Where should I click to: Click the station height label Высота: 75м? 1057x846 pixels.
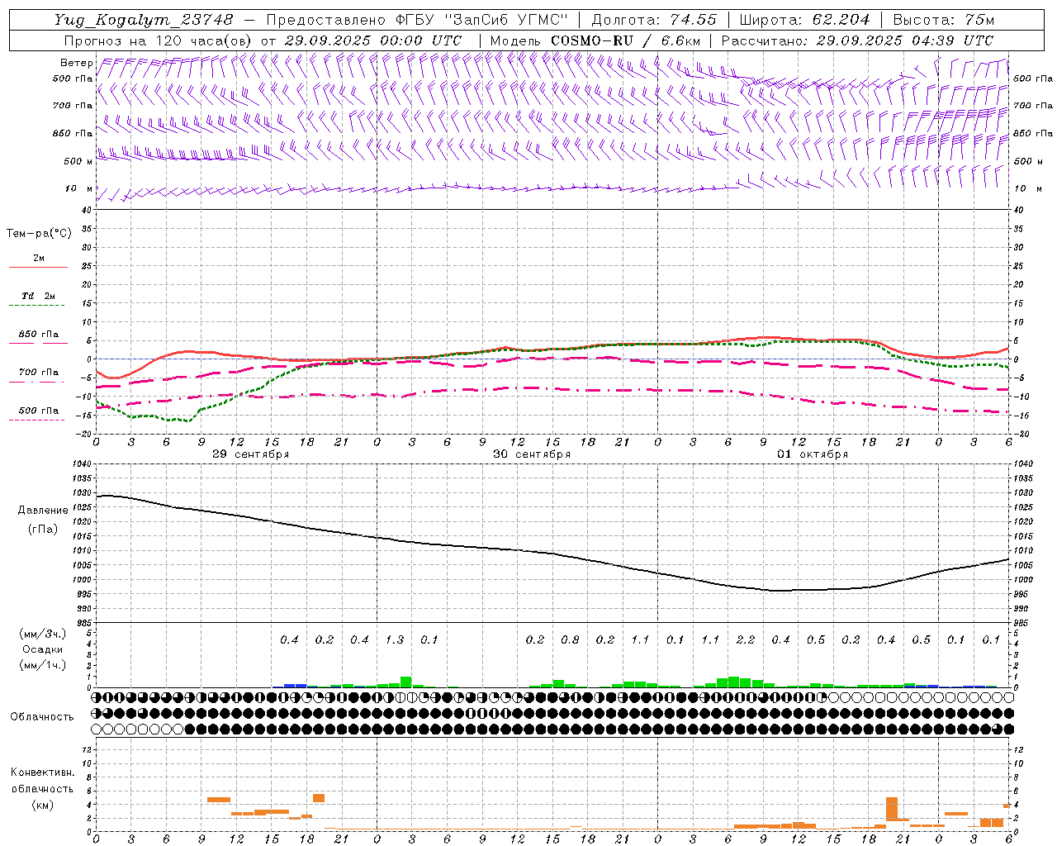click(942, 20)
